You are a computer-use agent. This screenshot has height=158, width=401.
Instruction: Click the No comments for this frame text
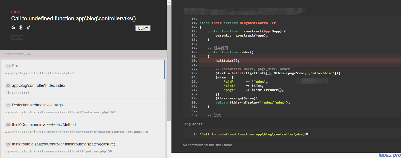tap(208, 145)
